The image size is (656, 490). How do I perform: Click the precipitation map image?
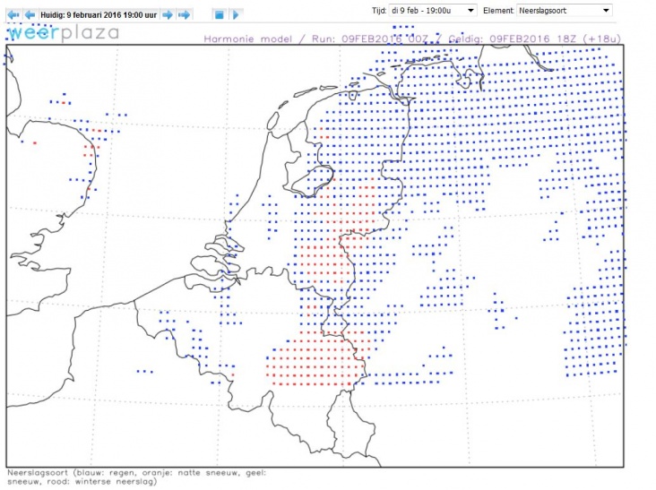pos(315,256)
